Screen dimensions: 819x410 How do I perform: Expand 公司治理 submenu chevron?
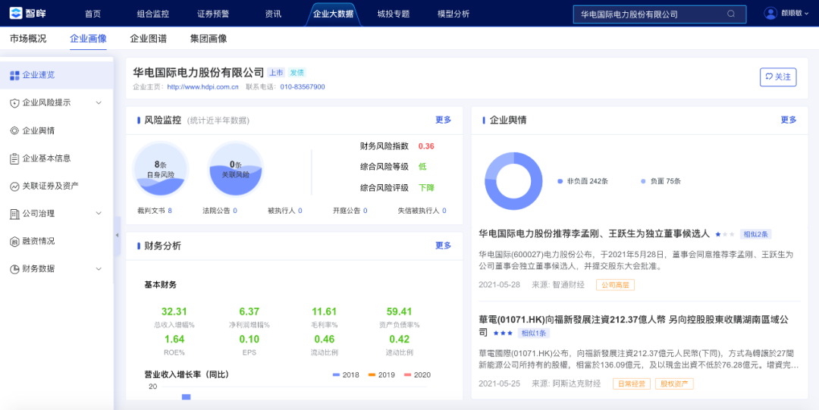coord(99,214)
